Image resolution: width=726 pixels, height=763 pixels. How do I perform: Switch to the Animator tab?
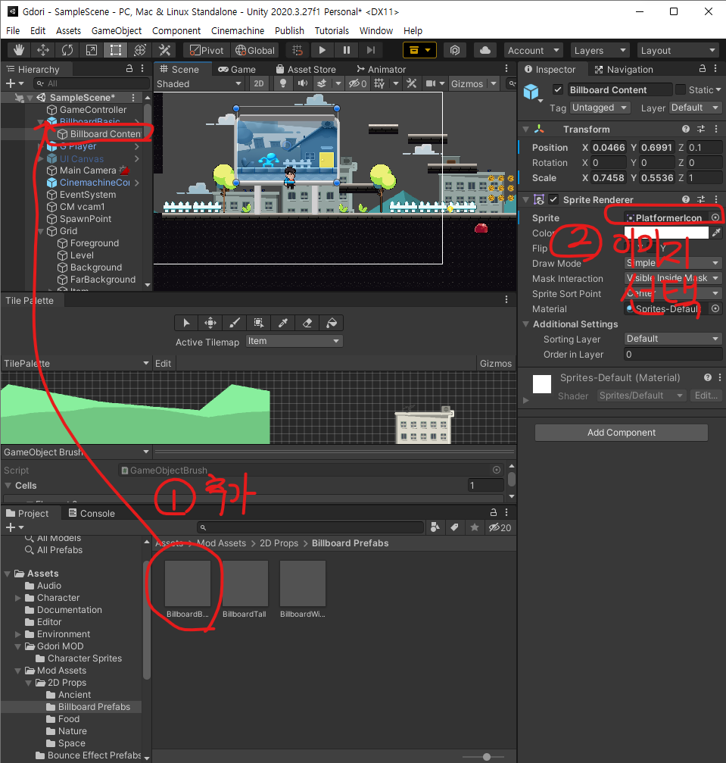tap(381, 69)
